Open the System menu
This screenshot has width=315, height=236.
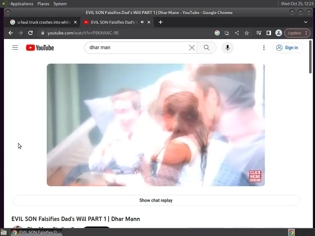(x=60, y=4)
